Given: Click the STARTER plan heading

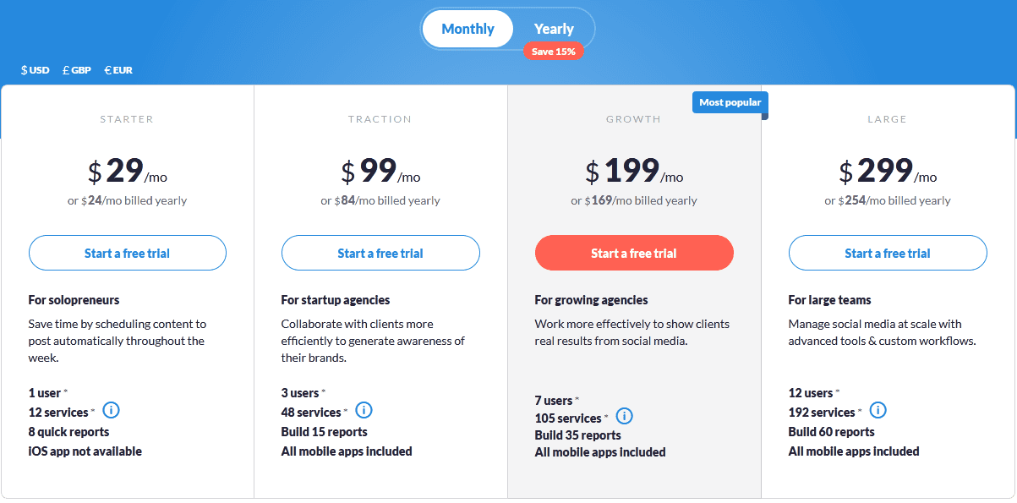Looking at the screenshot, I should click(127, 119).
